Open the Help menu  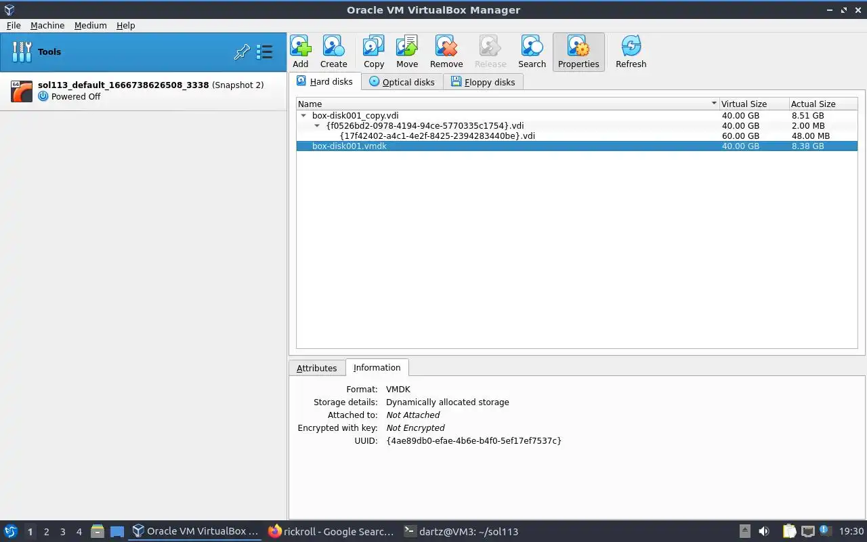[126, 25]
